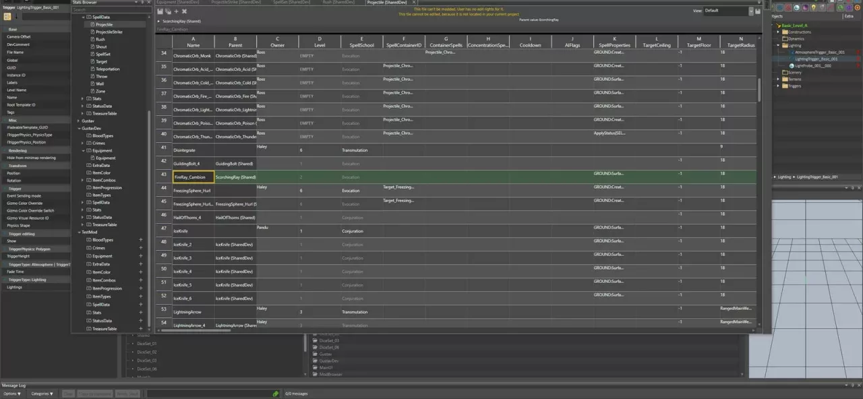Select the Teleportation item in Stats Browser
This screenshot has width=863, height=399.
108,69
